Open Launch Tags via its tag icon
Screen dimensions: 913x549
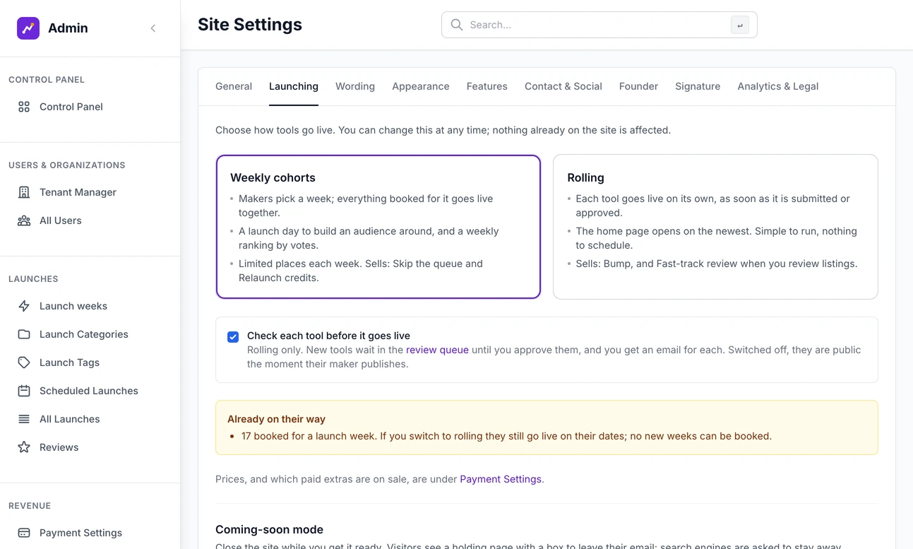coord(24,362)
